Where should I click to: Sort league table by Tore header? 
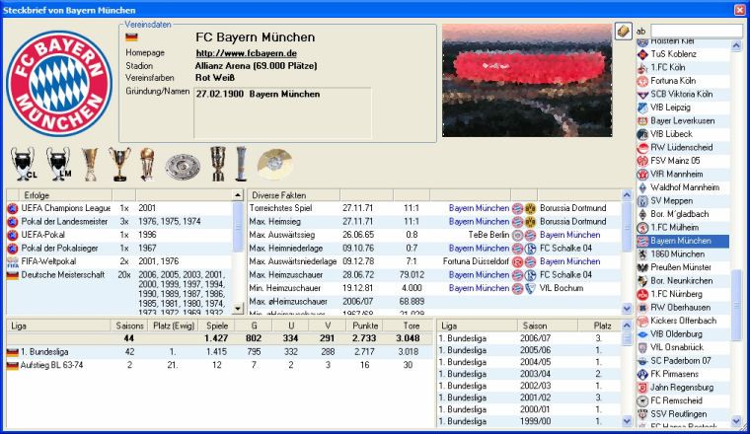411,325
